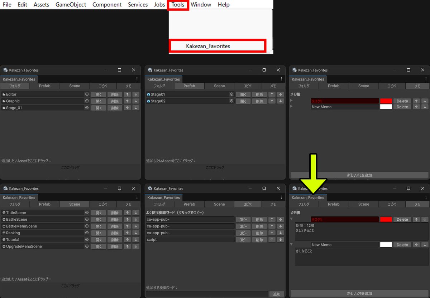Viewport: 430px width, 298px height.
Task: Move UpgradeMenuScene up with its up arrow
Action: [x=128, y=246]
